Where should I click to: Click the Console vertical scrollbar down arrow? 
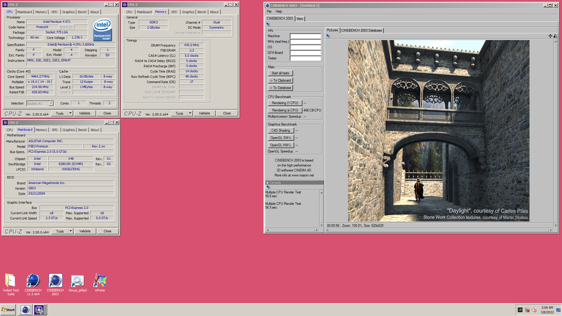click(321, 225)
